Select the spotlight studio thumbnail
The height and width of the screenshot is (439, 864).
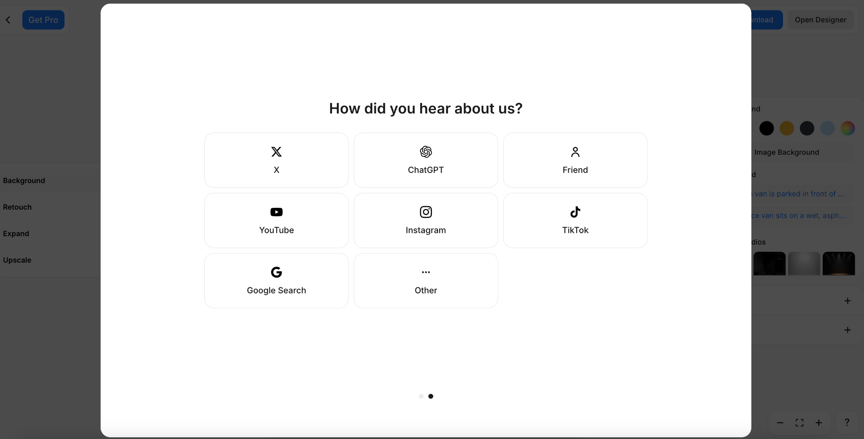[839, 264]
